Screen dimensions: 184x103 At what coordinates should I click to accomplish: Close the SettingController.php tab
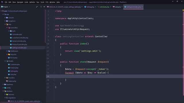(142, 7)
